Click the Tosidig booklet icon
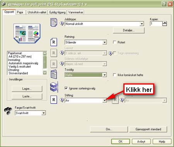Viewport: 174px width, 147px height. click(x=54, y=74)
